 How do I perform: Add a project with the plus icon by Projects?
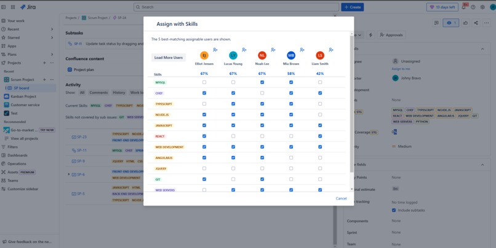[x=44, y=63]
